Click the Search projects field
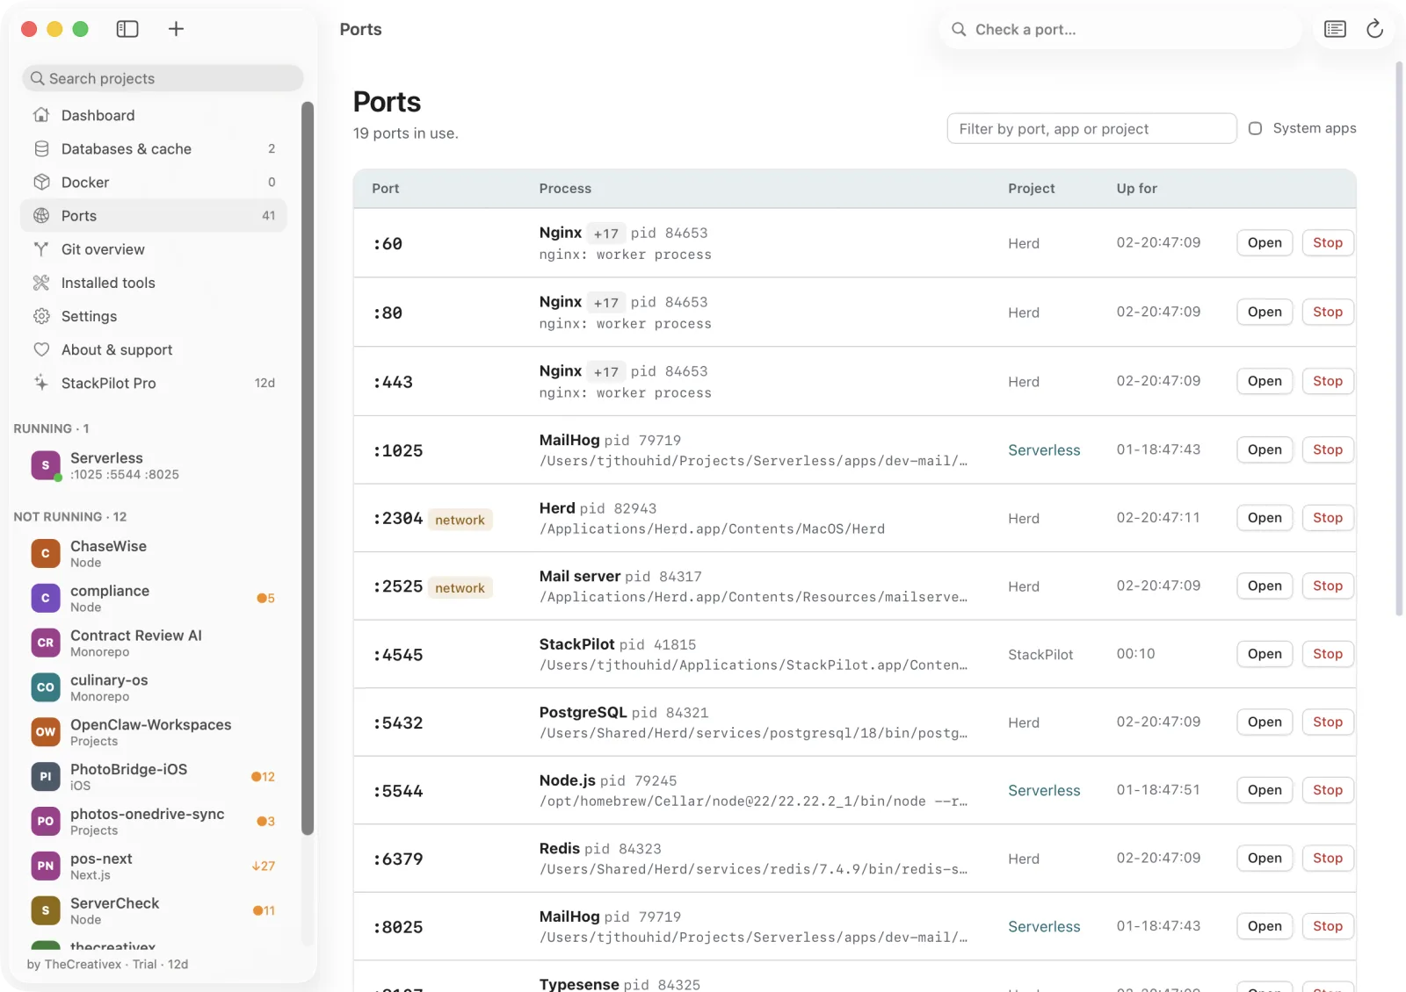 coord(163,78)
